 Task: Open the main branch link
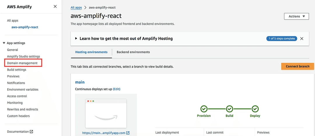coord(80,82)
